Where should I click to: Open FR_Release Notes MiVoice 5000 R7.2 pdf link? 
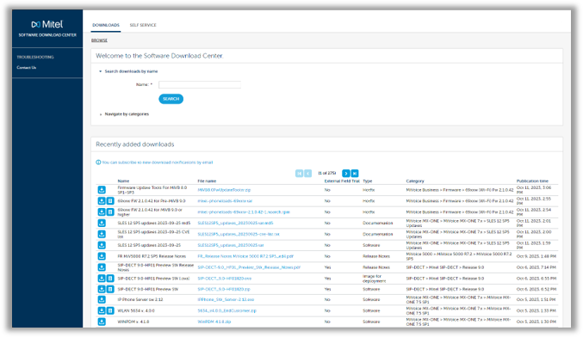tap(245, 256)
